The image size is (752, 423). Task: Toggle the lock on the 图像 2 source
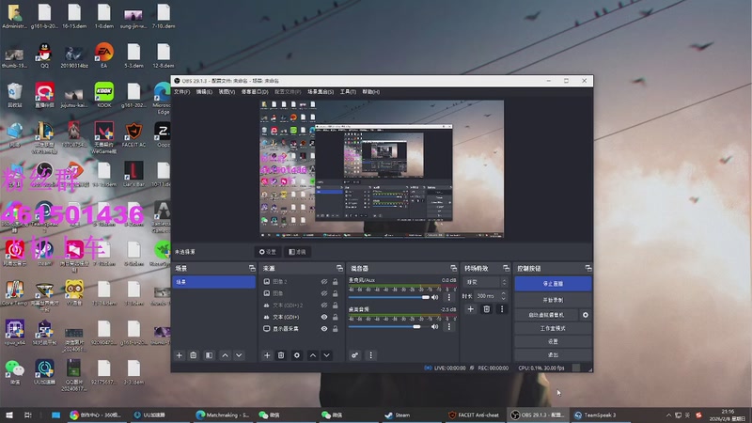(336, 282)
